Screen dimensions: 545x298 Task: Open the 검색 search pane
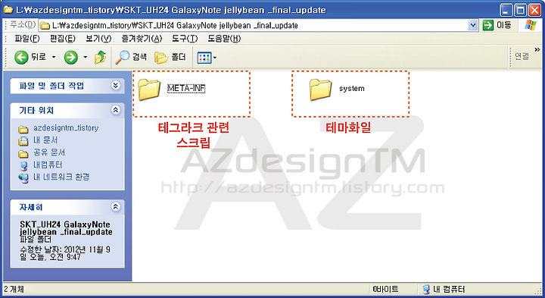[132, 57]
